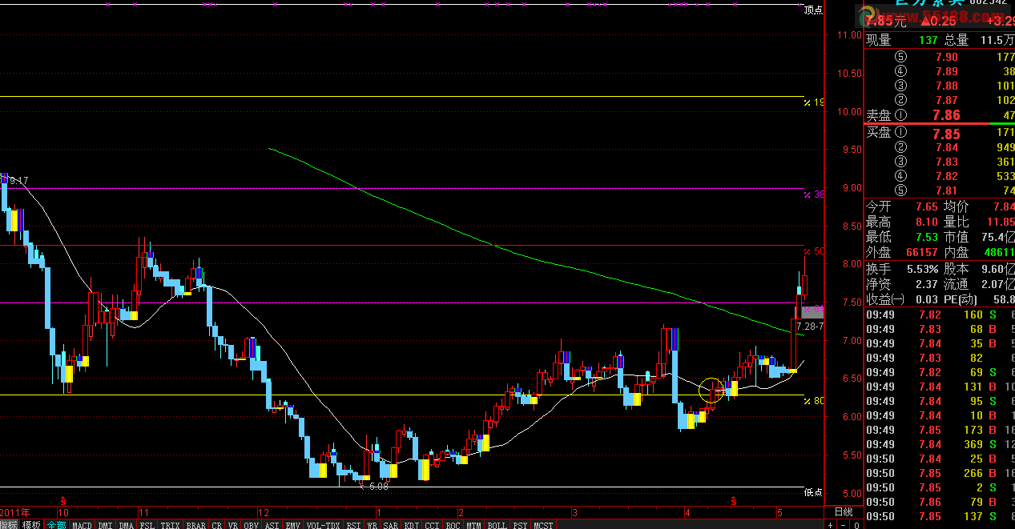
Task: Select the 卖盘 ① 7.86 ask row
Action: (939, 115)
